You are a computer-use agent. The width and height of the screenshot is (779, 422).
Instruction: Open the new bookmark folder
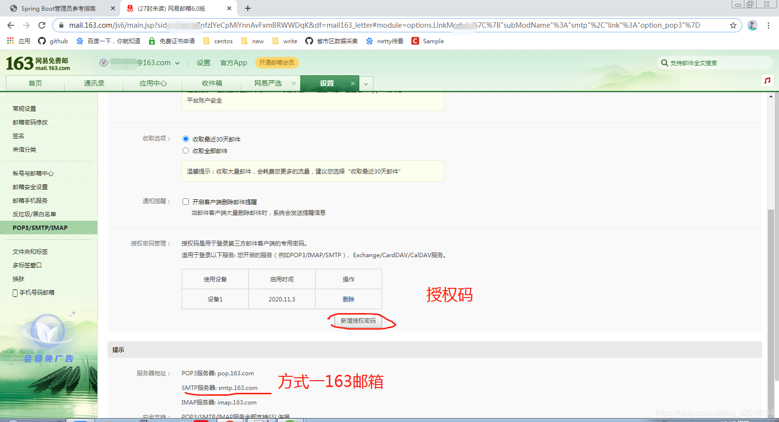point(253,41)
